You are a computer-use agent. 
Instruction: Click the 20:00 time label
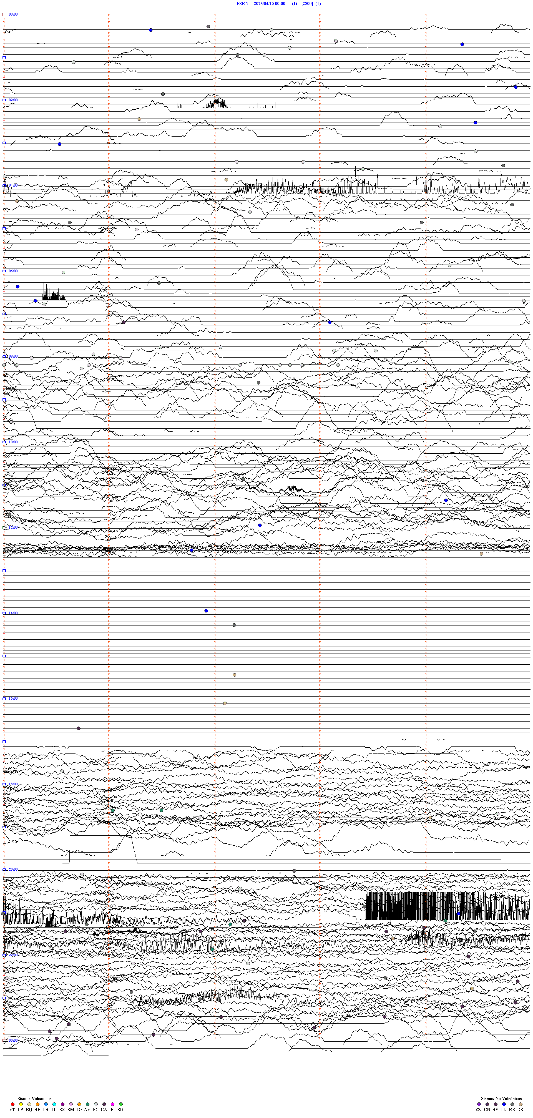(x=13, y=869)
